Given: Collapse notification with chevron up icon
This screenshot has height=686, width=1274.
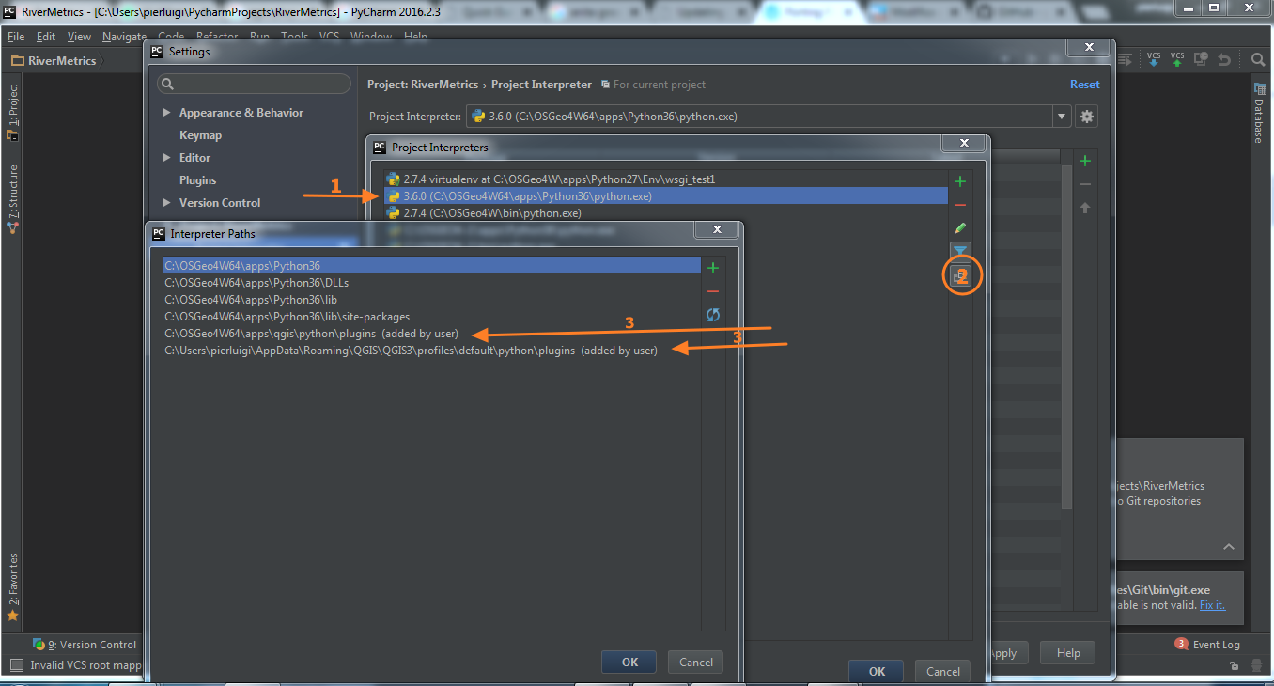Looking at the screenshot, I should click(x=1229, y=547).
